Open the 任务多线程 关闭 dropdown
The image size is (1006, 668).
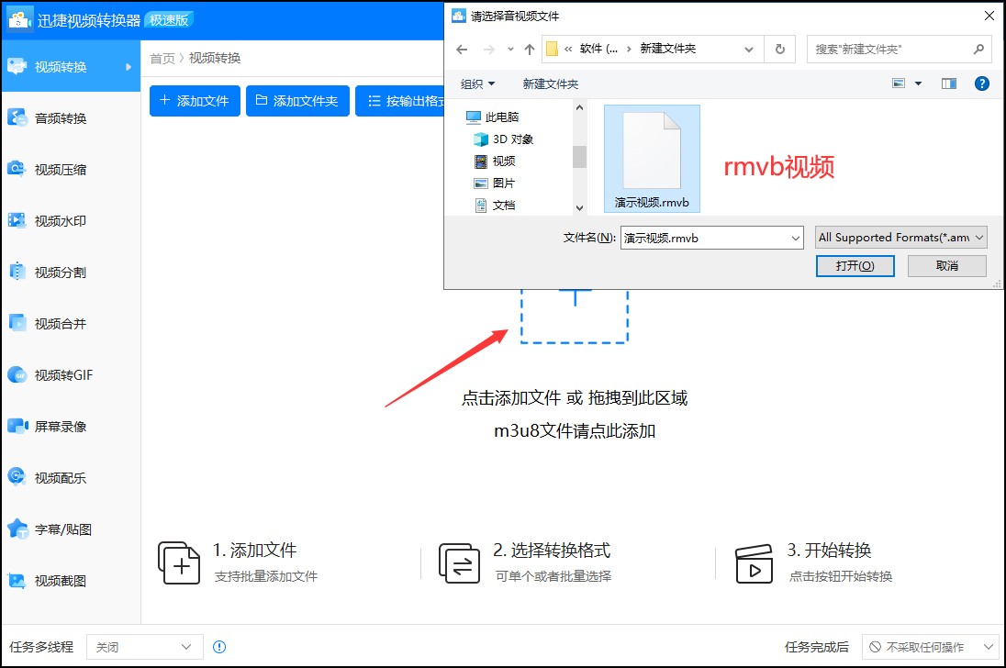coord(144,647)
